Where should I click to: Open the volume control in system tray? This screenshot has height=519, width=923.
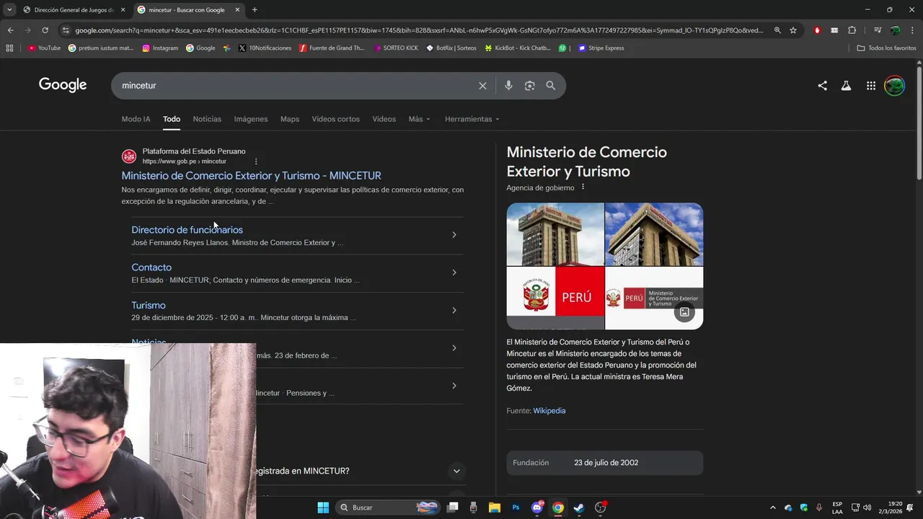867,507
